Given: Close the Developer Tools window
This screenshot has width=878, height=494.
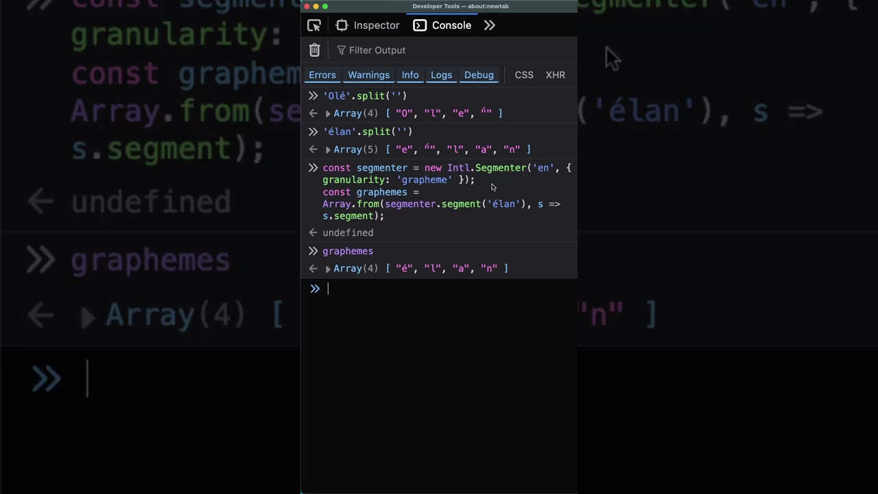Looking at the screenshot, I should click(x=307, y=6).
